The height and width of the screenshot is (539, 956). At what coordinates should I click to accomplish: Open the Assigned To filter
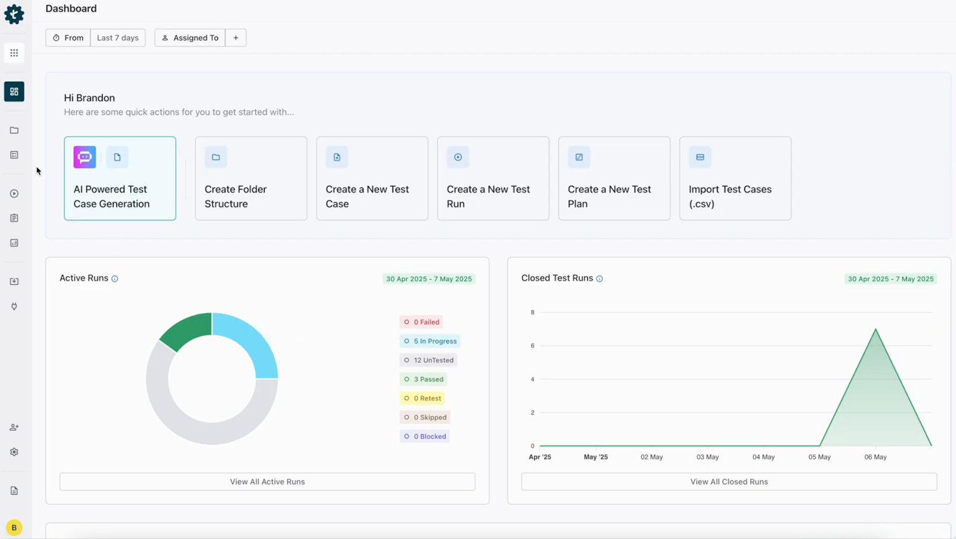pos(189,38)
